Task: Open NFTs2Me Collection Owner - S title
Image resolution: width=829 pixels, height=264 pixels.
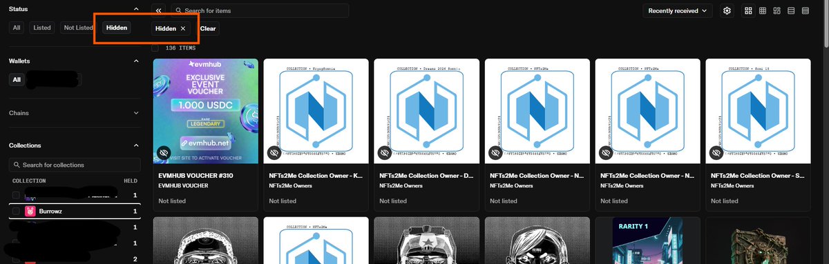Action: pos(758,176)
